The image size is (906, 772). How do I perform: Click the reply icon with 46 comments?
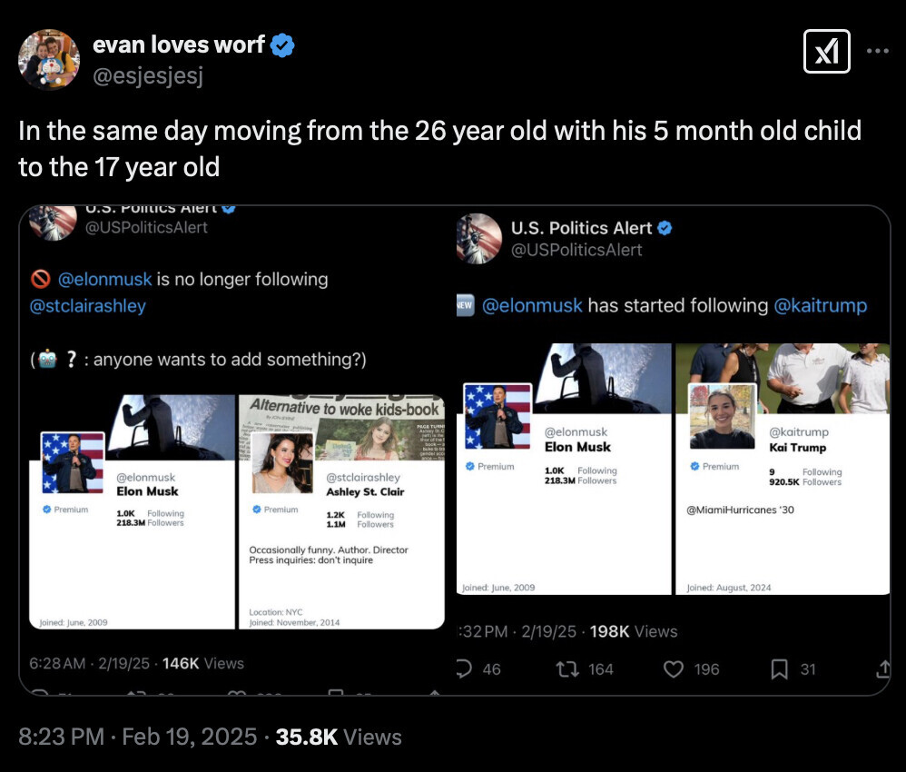[465, 669]
